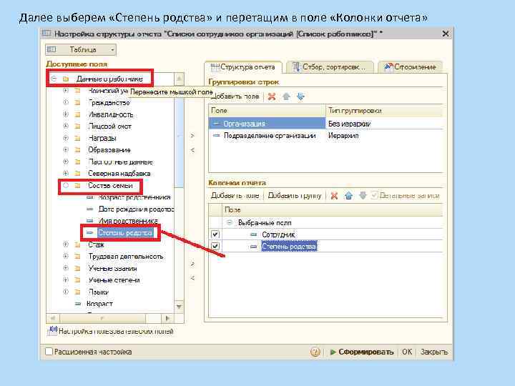Expand Паспортные данные folder

66,162
